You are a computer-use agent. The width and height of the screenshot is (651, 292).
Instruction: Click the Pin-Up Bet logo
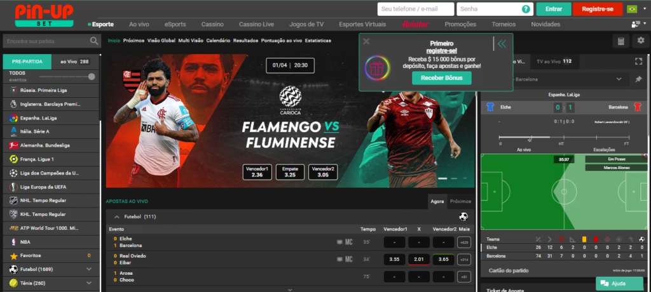click(x=44, y=16)
